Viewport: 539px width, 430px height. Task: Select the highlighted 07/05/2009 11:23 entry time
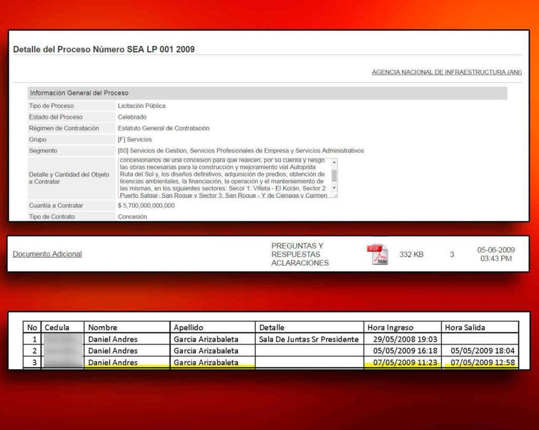click(x=402, y=362)
